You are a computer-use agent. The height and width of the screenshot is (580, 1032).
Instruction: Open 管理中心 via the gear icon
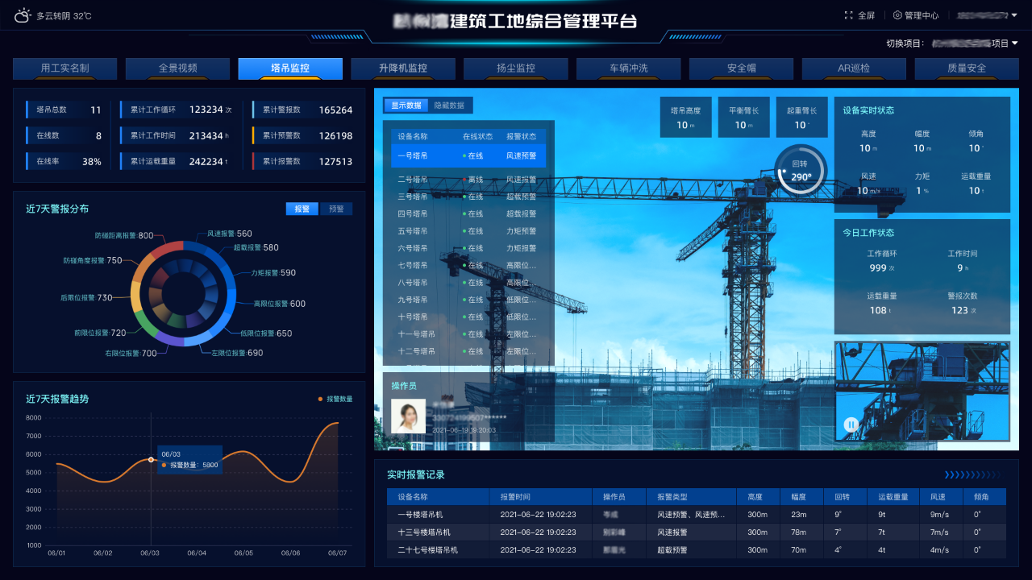click(897, 15)
